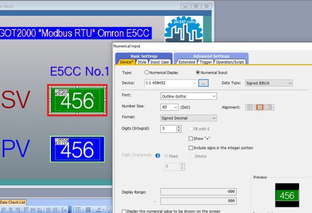Click down arrow of fractional digits spinner
This screenshot has width=312, height=213.
pos(182,168)
